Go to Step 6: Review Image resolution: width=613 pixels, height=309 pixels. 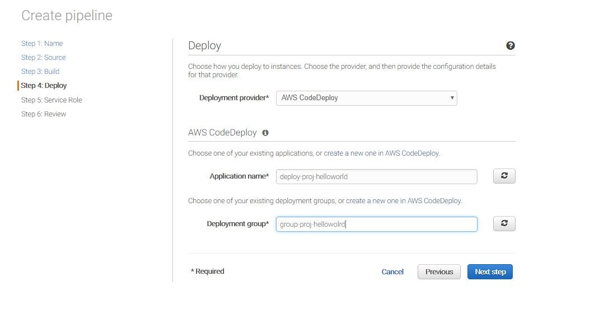tap(44, 114)
